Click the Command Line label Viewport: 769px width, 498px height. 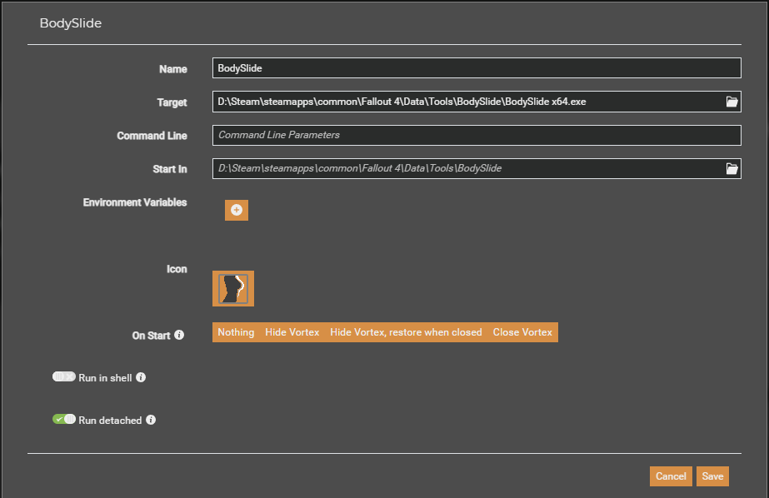click(152, 136)
